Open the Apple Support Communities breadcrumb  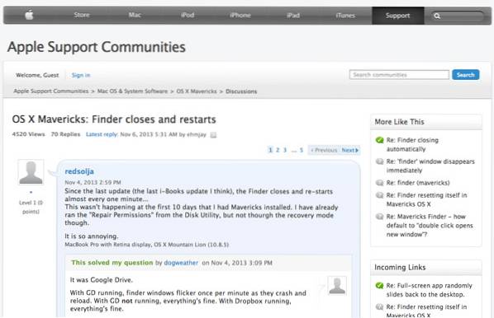click(x=51, y=91)
